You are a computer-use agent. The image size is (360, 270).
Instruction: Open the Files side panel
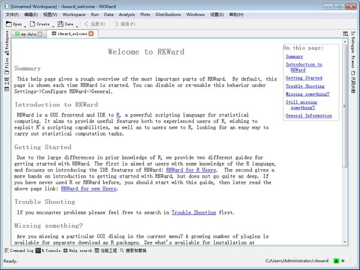pos(7,61)
